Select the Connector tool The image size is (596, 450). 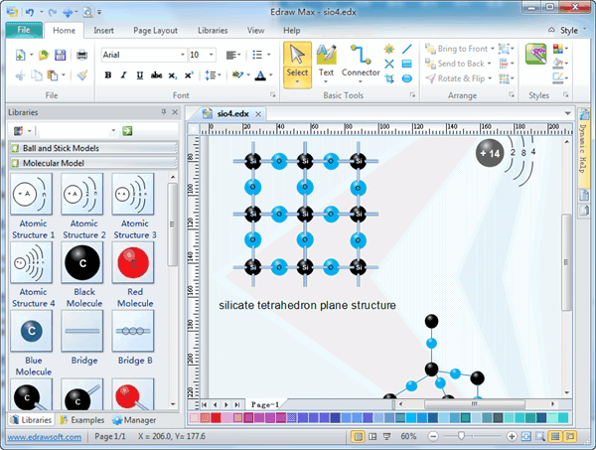point(361,62)
